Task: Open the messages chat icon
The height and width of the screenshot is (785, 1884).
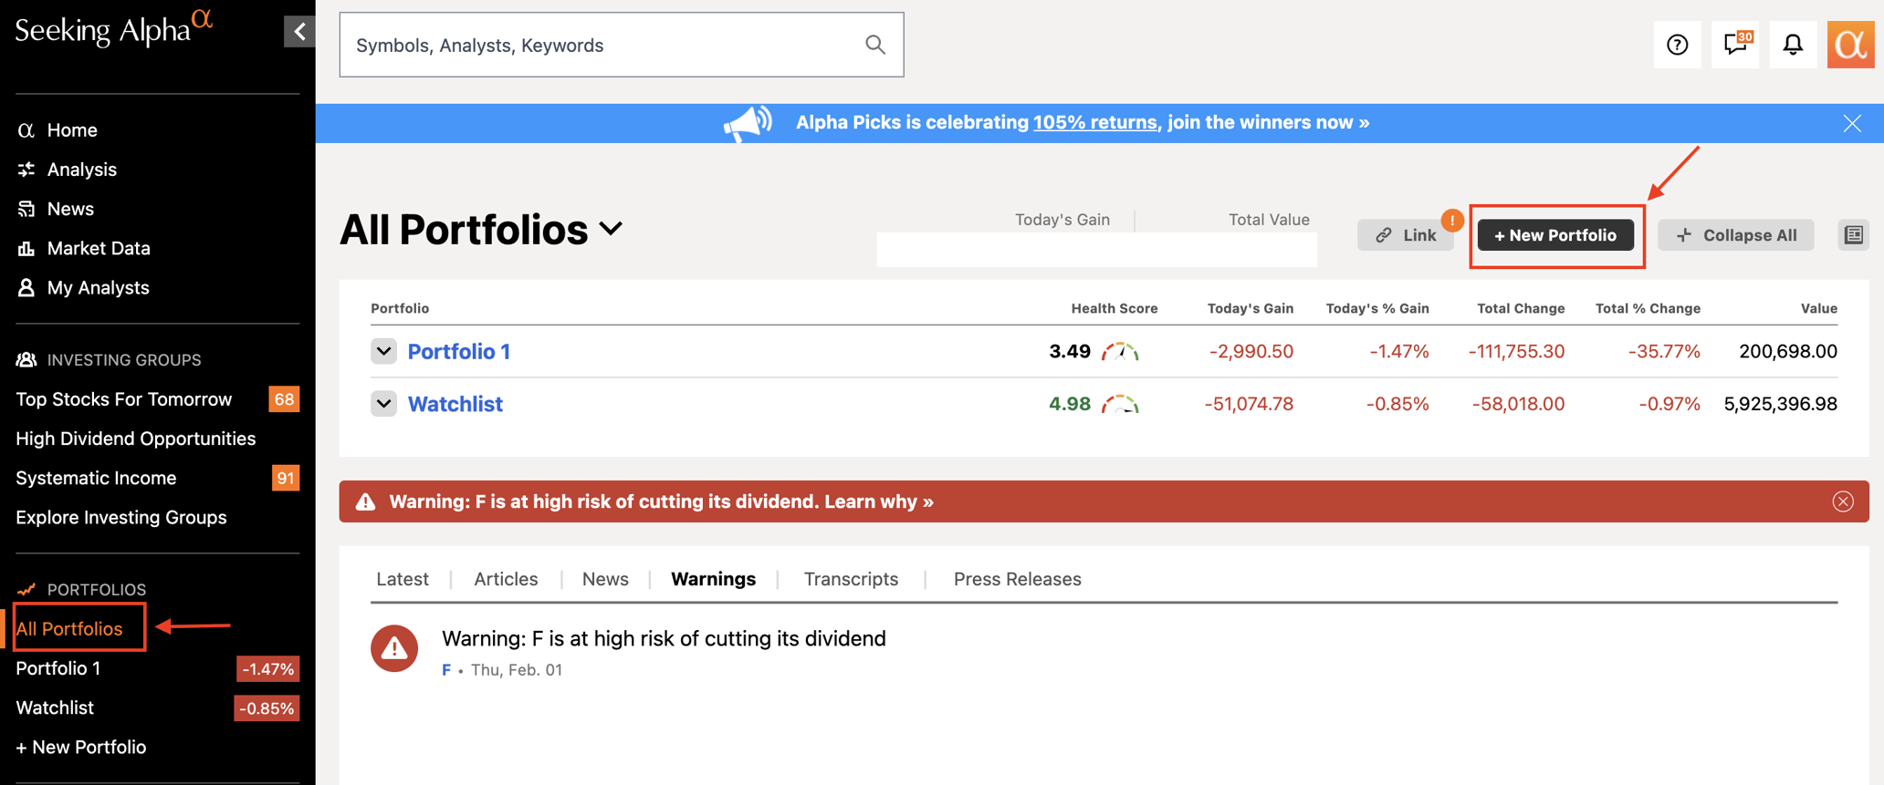Action: point(1734,45)
